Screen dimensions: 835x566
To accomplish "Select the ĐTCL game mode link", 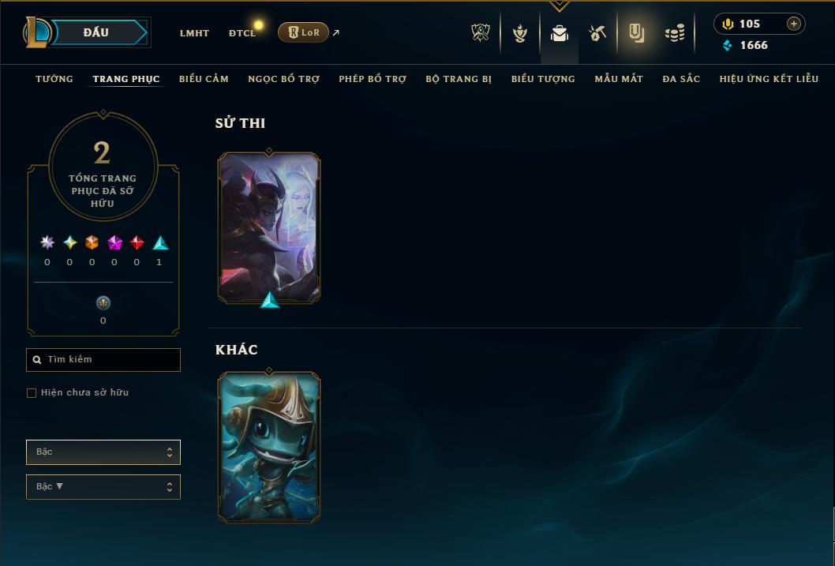I will [242, 33].
